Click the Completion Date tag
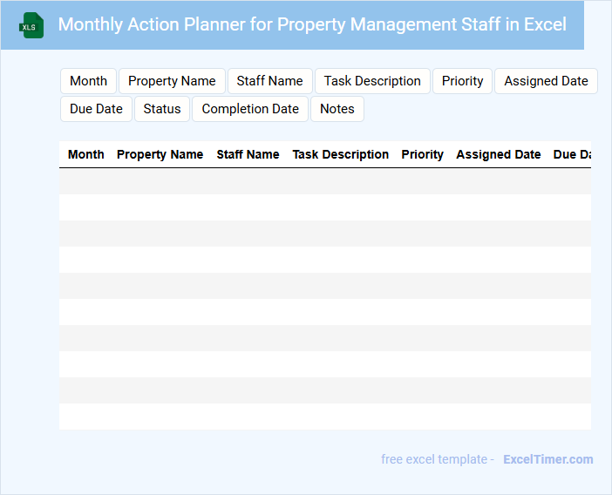Image resolution: width=612 pixels, height=495 pixels. pyautogui.click(x=250, y=109)
